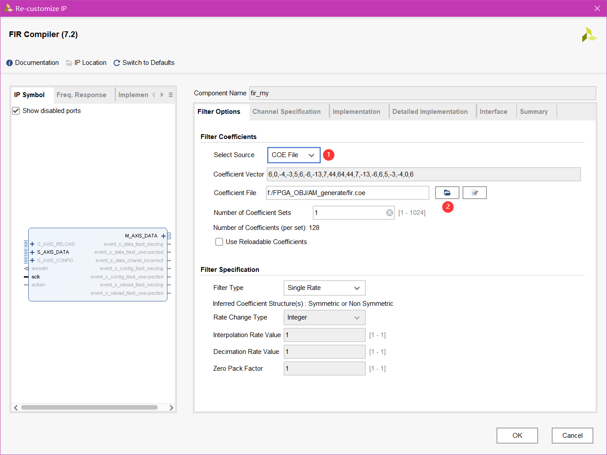Click the IP Location folder icon

[x=69, y=63]
